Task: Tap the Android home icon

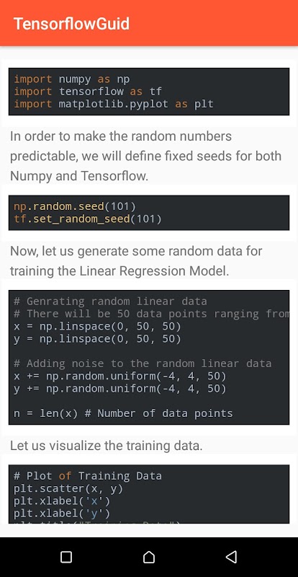Action: [x=149, y=557]
